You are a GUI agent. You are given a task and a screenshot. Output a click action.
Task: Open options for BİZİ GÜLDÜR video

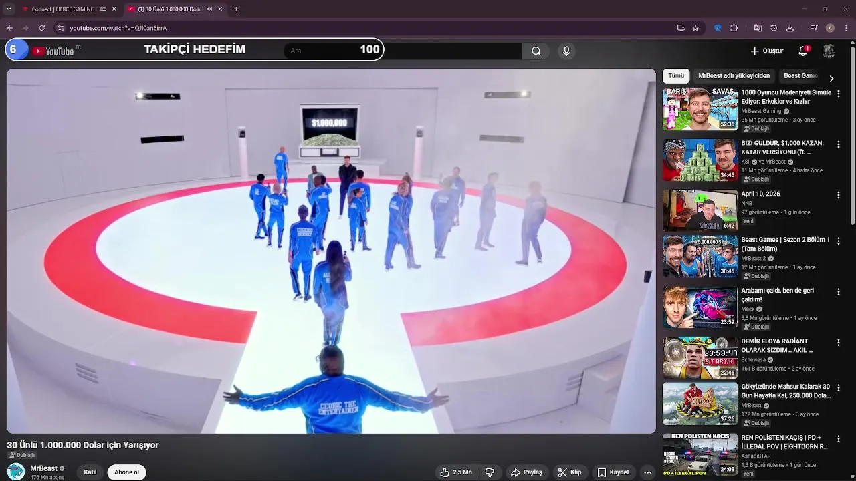pyautogui.click(x=839, y=144)
